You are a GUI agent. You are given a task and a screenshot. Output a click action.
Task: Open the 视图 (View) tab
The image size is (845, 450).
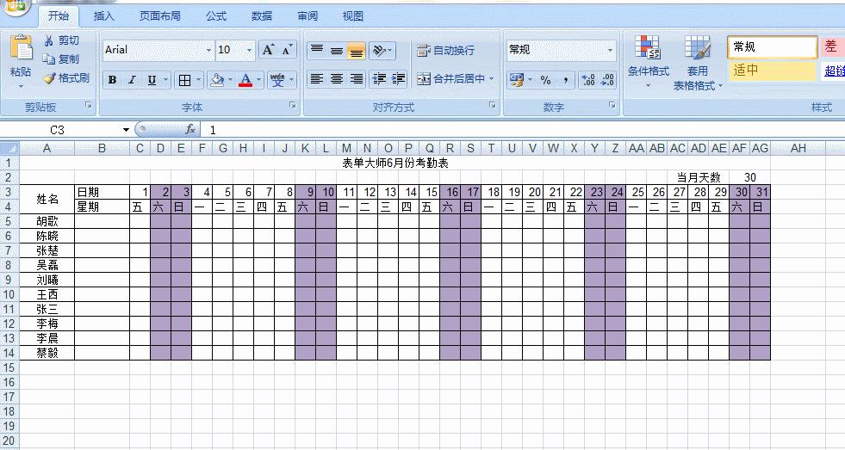click(353, 16)
